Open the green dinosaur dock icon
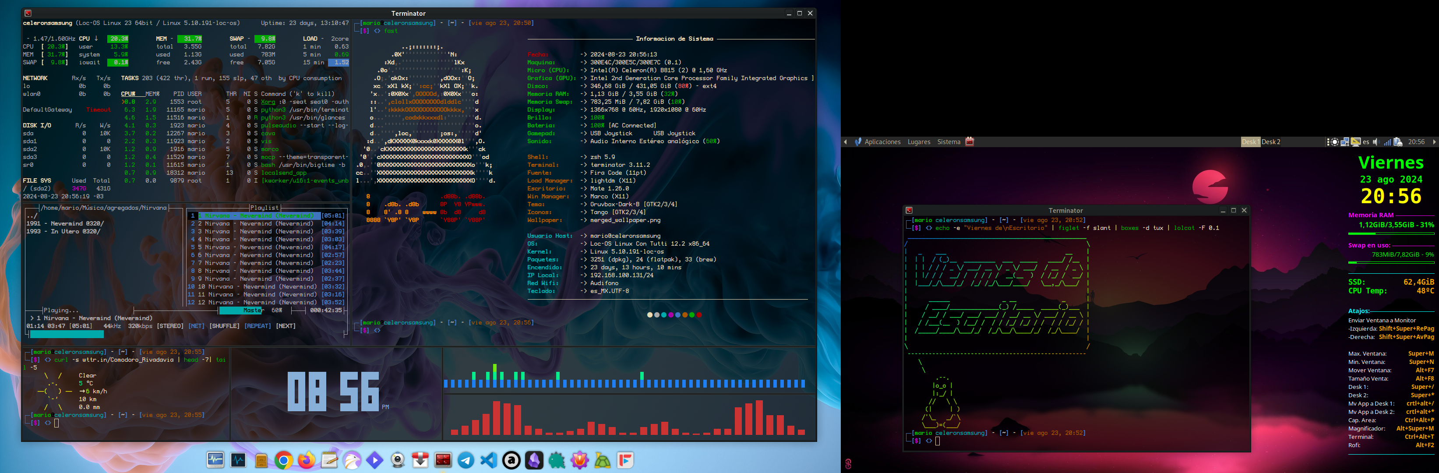This screenshot has width=1439, height=473. coord(557,459)
